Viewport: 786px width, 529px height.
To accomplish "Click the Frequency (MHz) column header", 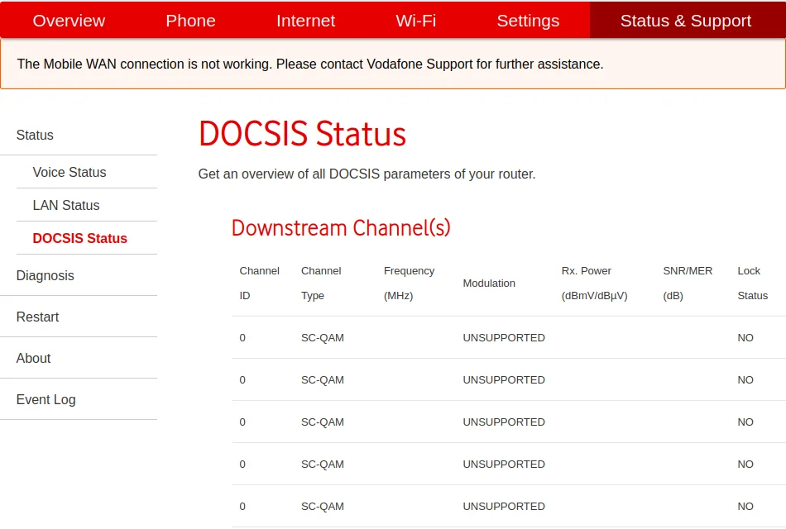I will [409, 283].
